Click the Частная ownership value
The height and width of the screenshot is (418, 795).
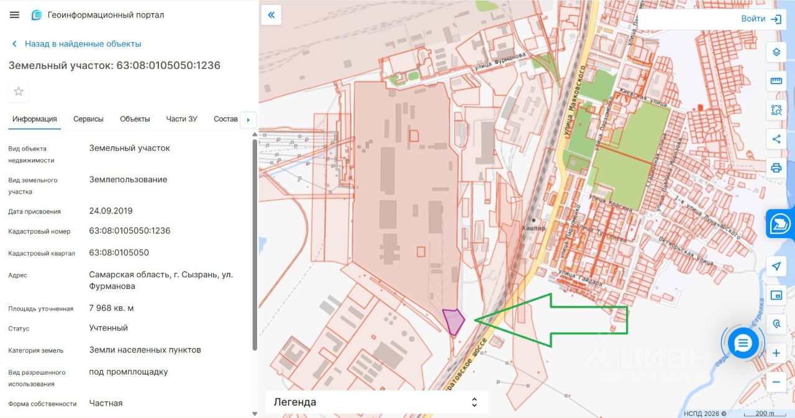pos(106,403)
